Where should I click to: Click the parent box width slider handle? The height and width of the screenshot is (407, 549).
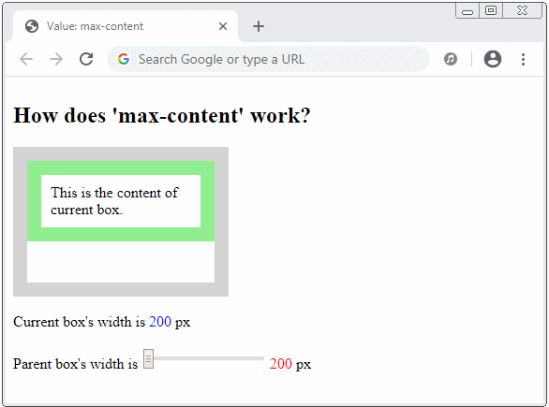[148, 358]
